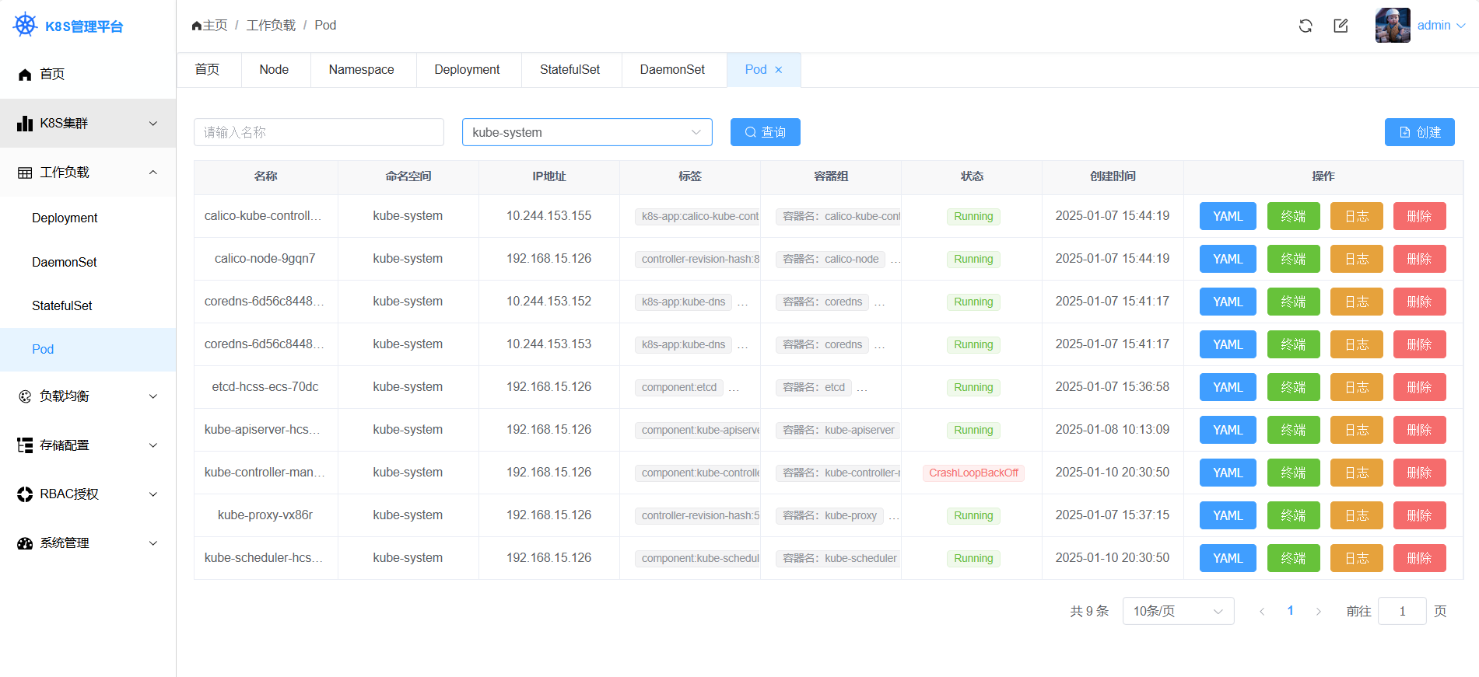Open 首页 from the sidebar
The height and width of the screenshot is (677, 1479).
52,74
